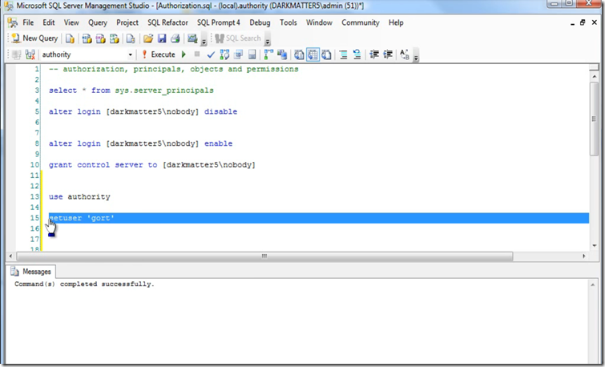Click Messages pane scroll up arrow
The height and width of the screenshot is (367, 605).
(x=593, y=284)
